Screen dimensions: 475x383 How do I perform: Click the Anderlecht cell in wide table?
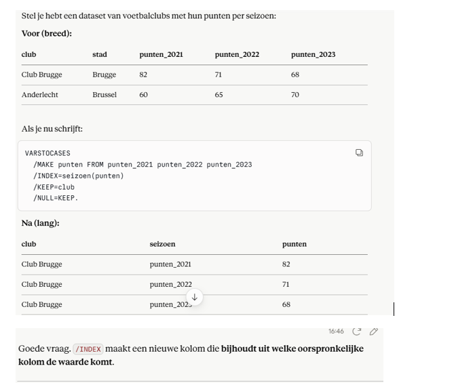[x=39, y=95]
